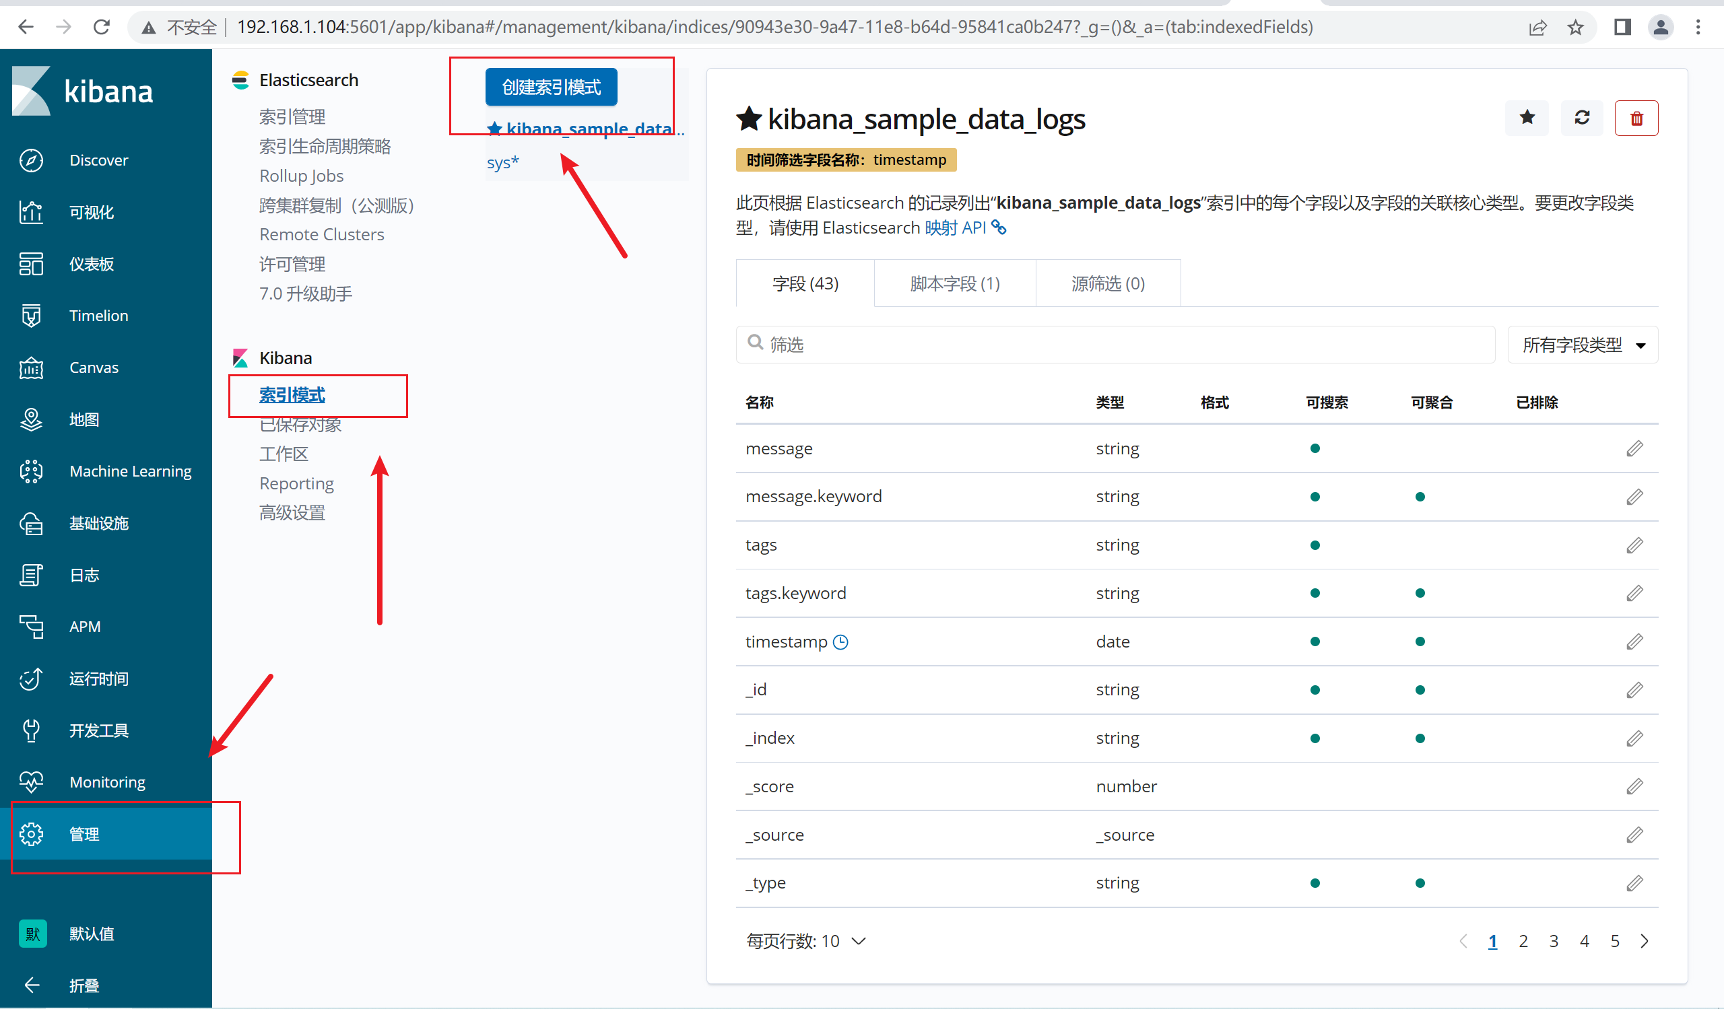Go to page 5 of fields
Viewport: 1724px width, 1009px height.
[x=1615, y=941]
